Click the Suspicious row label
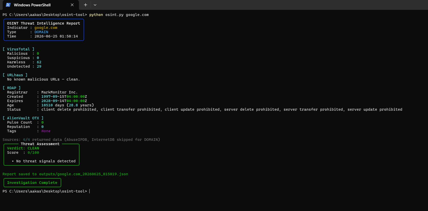 [x=19, y=58]
